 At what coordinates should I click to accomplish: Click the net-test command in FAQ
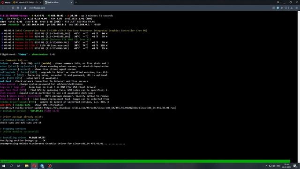6,81
